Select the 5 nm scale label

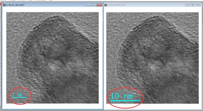(x=17, y=95)
